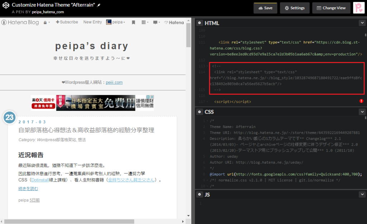Open the Change View menu
The width and height of the screenshot is (367, 224).
click(x=331, y=8)
